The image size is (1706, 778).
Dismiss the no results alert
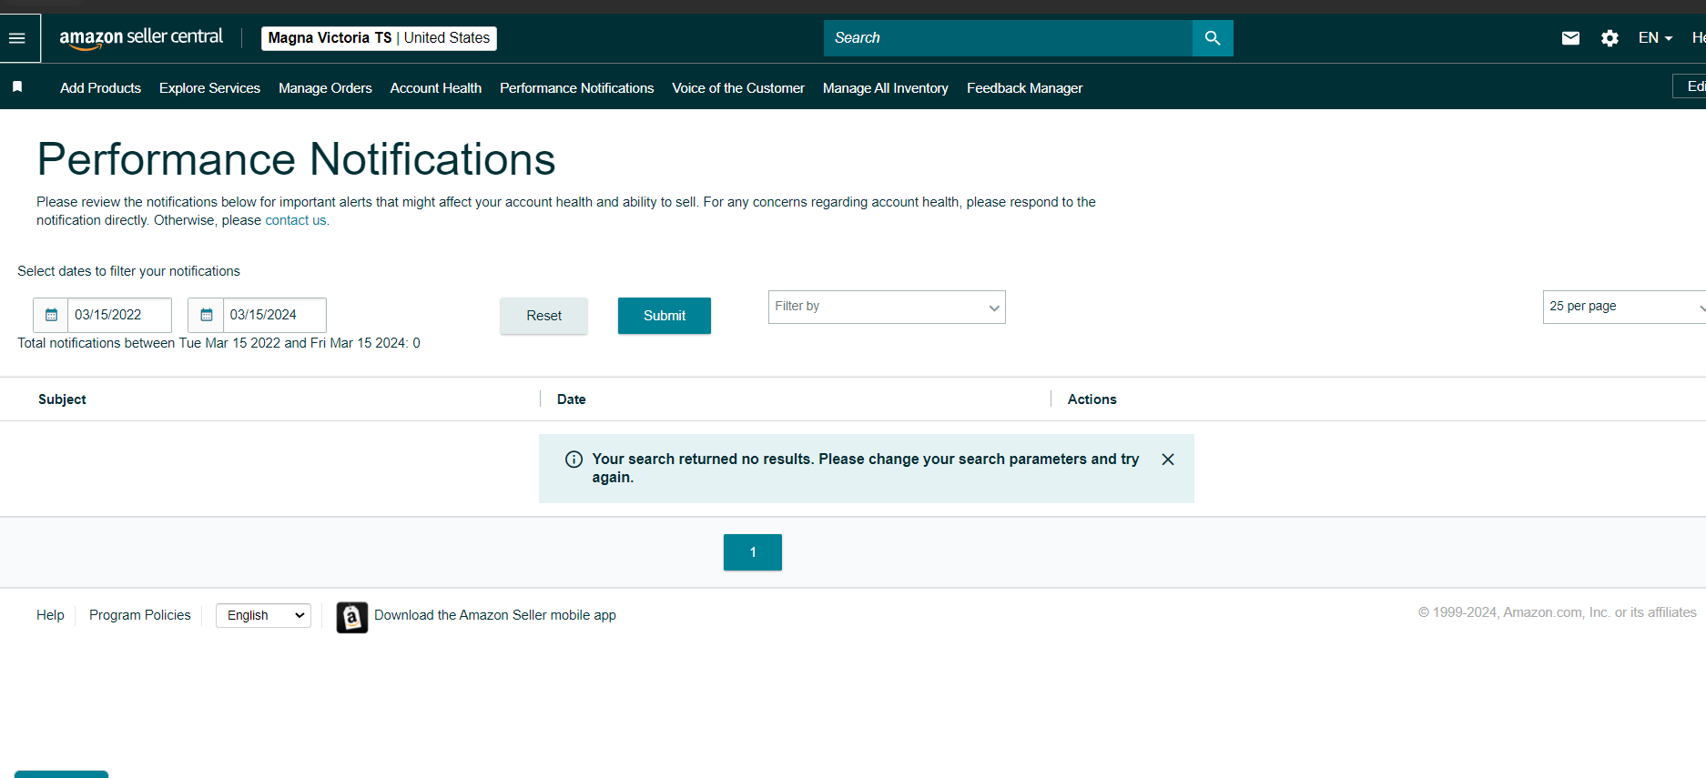tap(1168, 460)
